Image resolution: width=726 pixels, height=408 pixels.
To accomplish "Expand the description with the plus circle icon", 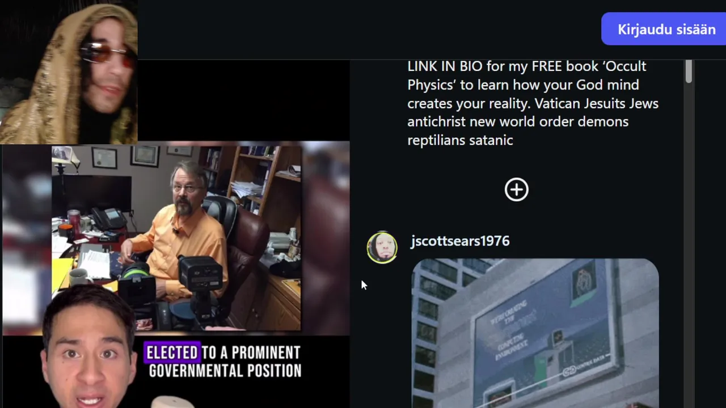I will tap(516, 190).
